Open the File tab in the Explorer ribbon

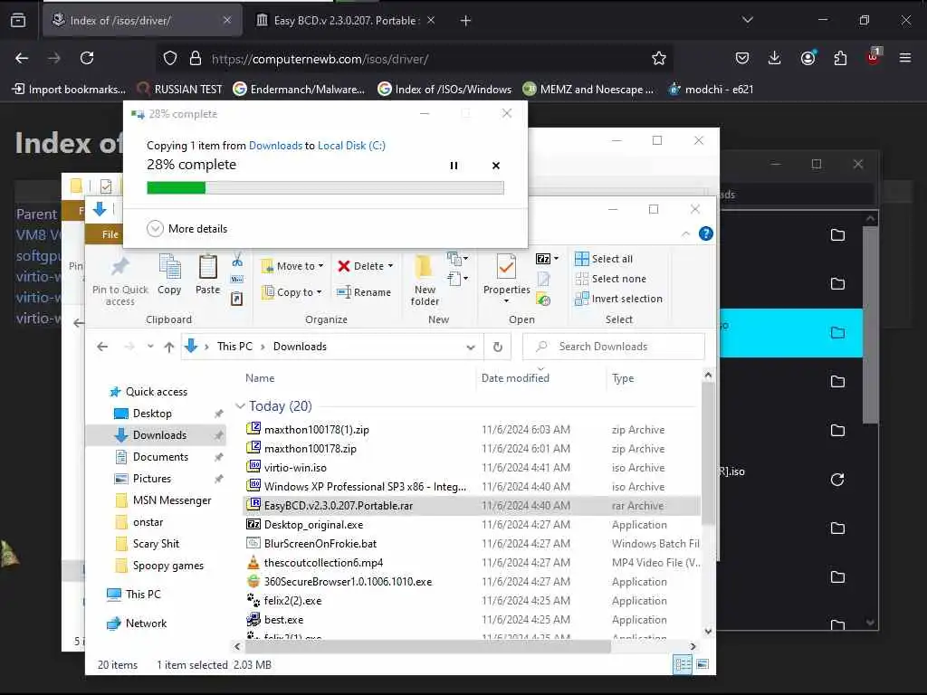click(x=110, y=234)
